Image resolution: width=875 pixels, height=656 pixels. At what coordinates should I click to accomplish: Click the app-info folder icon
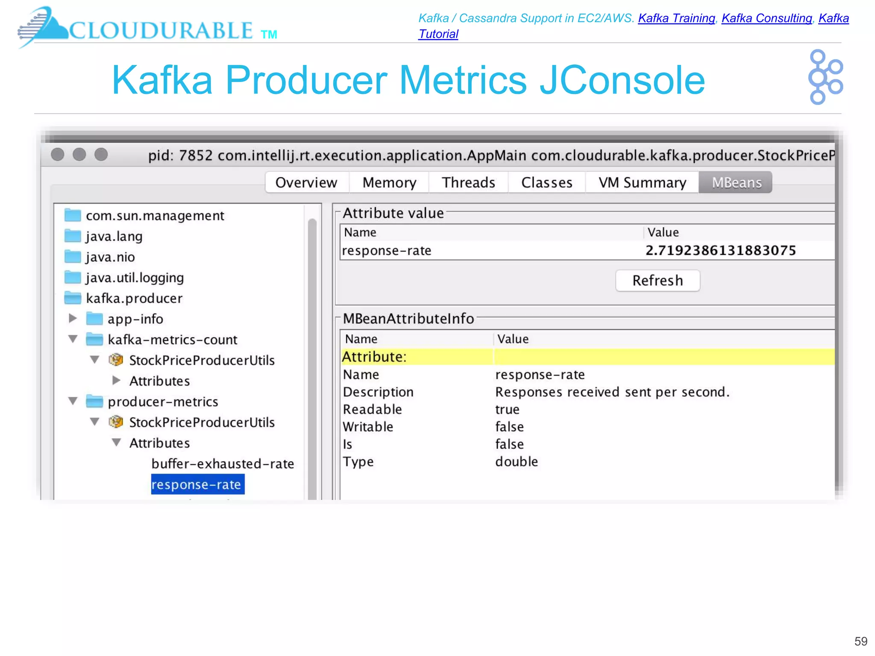94,319
